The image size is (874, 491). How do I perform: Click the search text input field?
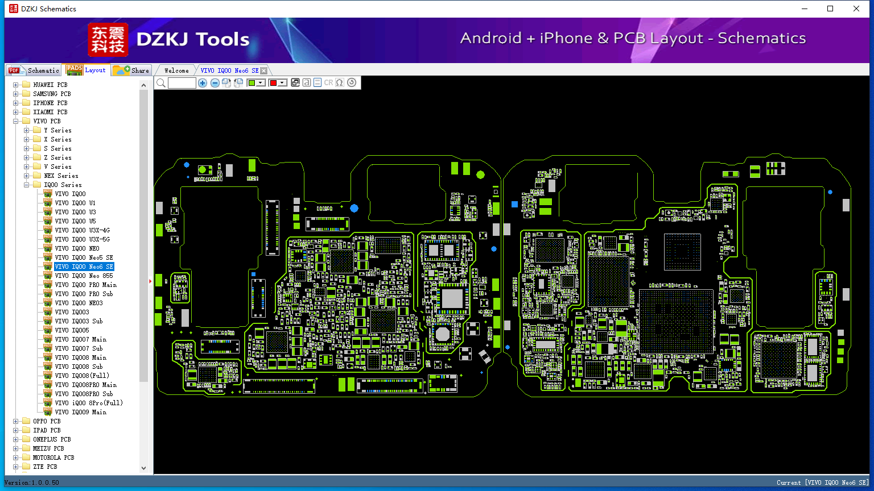[181, 82]
